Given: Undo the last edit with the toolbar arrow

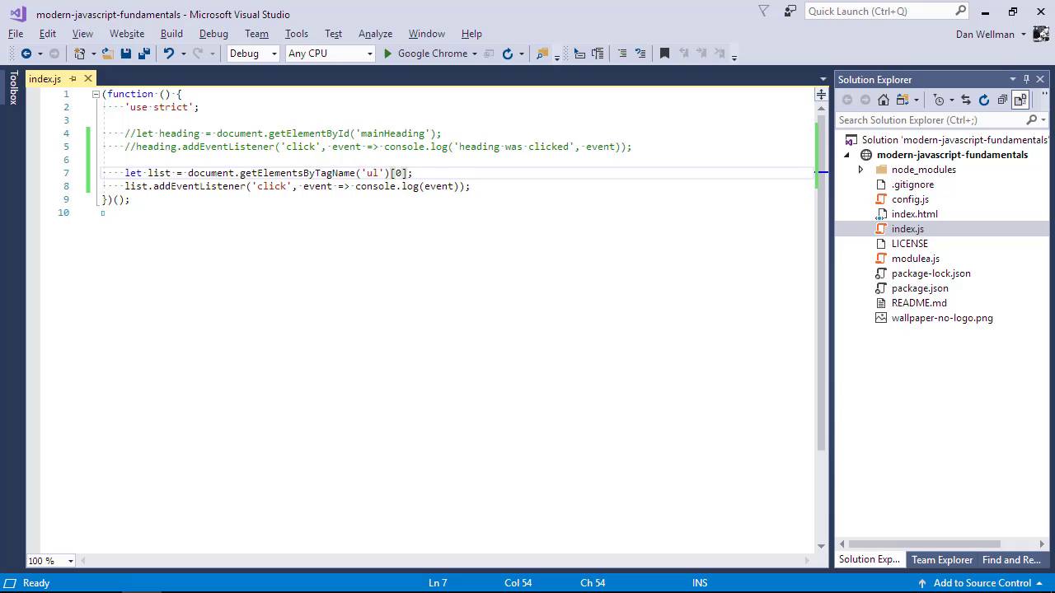Looking at the screenshot, I should (x=169, y=54).
